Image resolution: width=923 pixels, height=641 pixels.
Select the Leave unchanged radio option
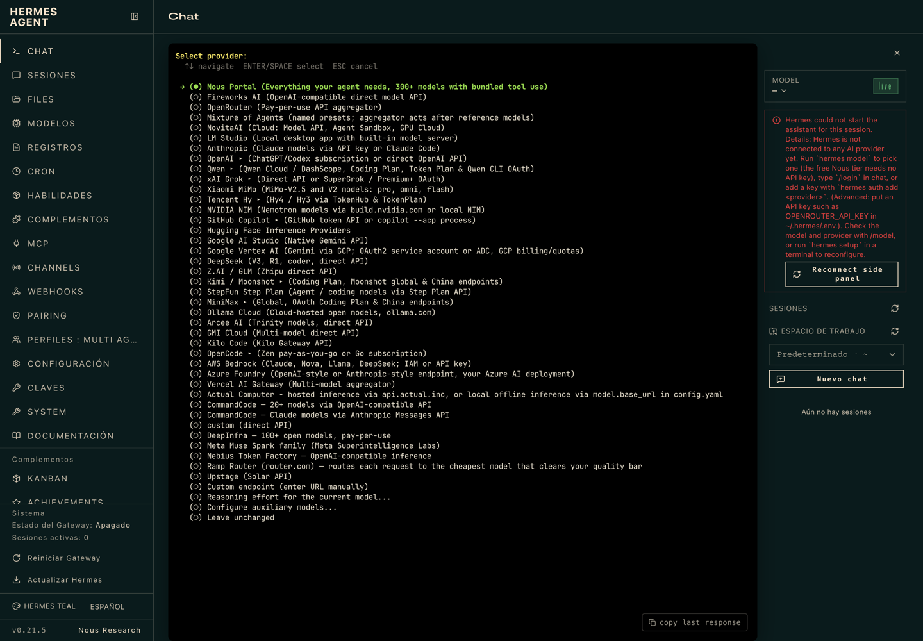(196, 518)
